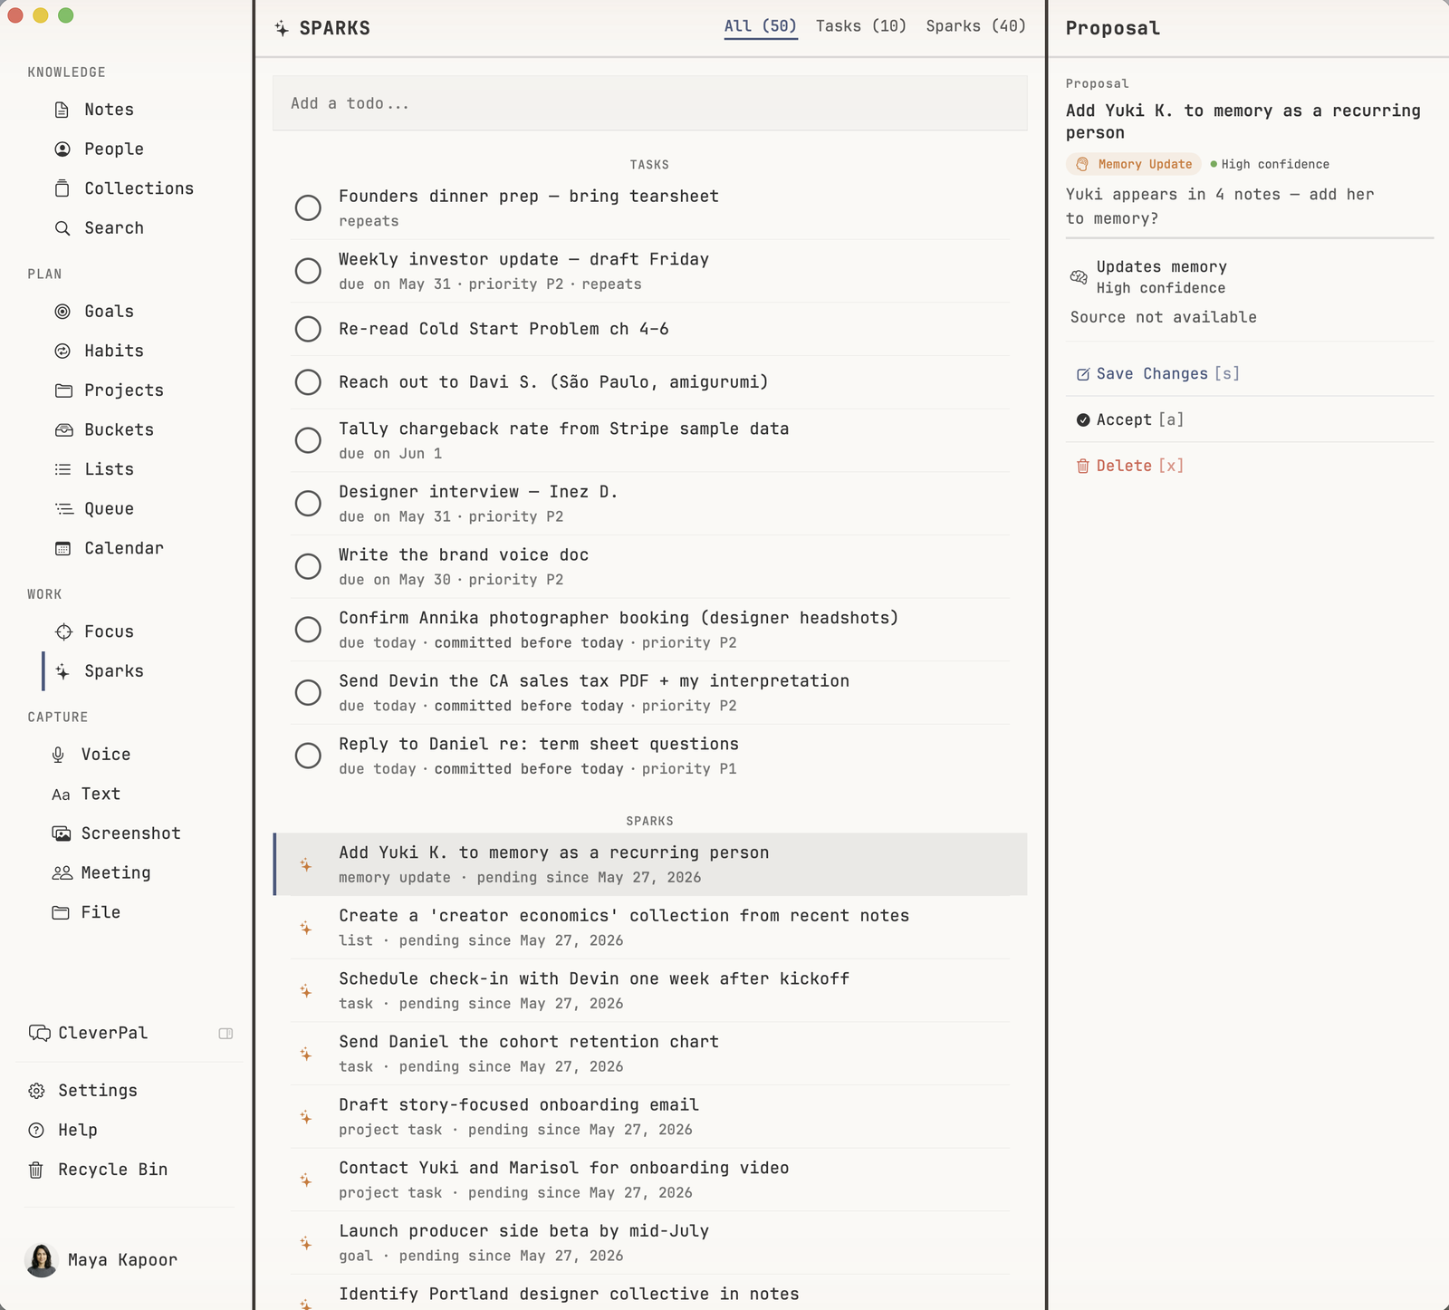Click Save Changes in Proposal panel
1449x1310 pixels.
point(1157,374)
